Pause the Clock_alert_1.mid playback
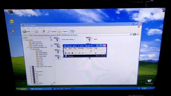Image resolution: width=171 pixels, height=96 pixels. pyautogui.click(x=69, y=53)
